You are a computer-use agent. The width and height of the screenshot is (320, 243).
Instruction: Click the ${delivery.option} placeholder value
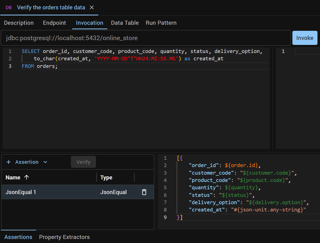coord(276,202)
